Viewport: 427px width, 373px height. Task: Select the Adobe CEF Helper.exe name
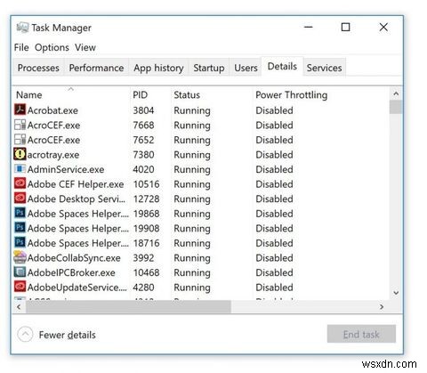(x=76, y=184)
